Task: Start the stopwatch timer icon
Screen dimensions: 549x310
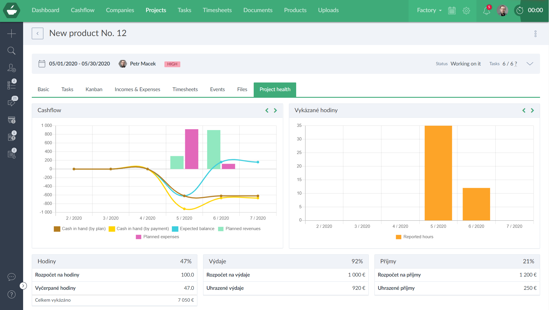Action: 520,10
